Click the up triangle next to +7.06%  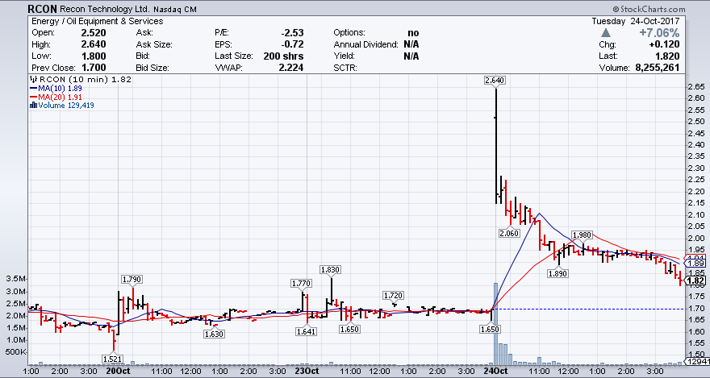point(605,32)
